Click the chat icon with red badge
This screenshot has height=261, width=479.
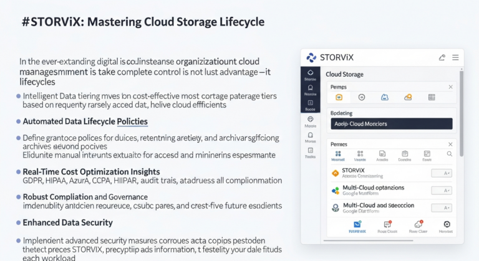(387, 225)
